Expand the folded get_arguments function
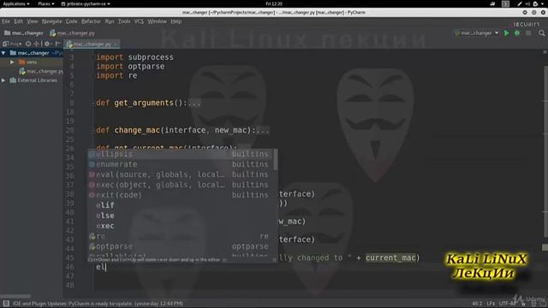 pos(194,103)
